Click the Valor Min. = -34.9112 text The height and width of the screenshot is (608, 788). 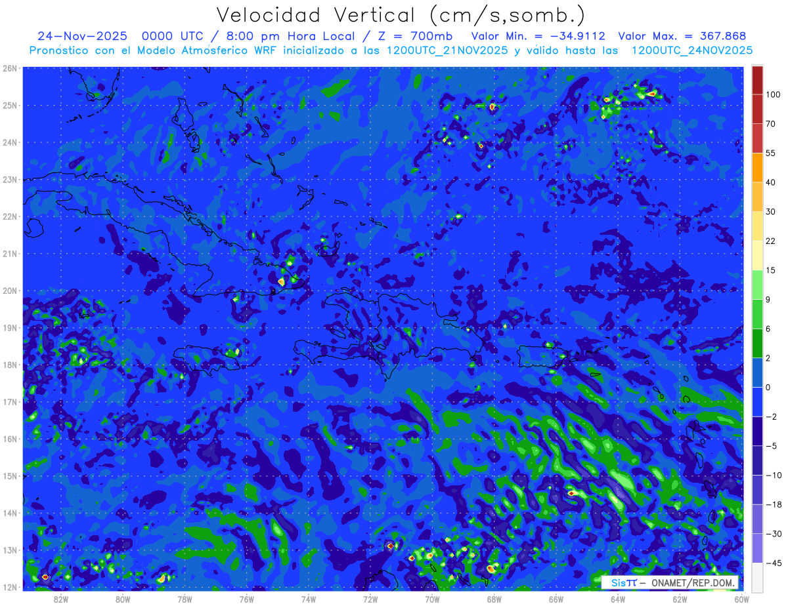coord(538,36)
